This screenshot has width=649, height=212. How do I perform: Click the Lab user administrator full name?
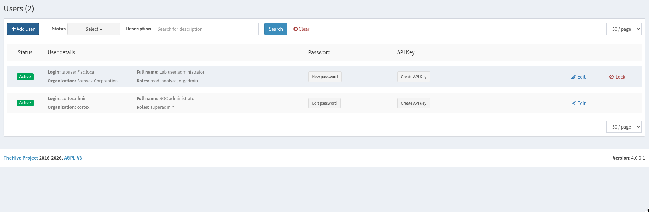(x=182, y=72)
